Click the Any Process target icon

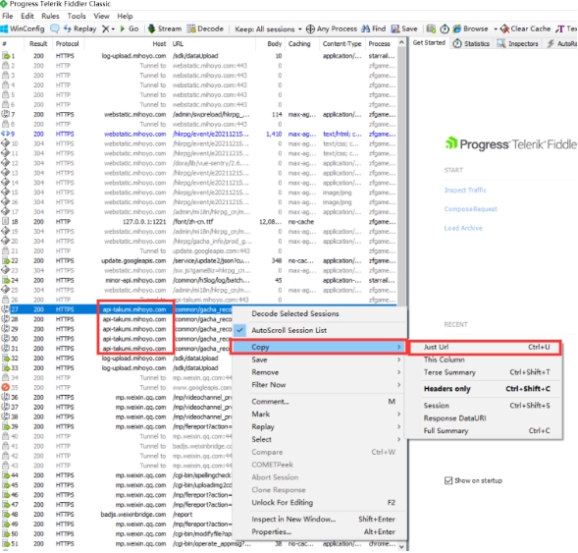(x=310, y=28)
